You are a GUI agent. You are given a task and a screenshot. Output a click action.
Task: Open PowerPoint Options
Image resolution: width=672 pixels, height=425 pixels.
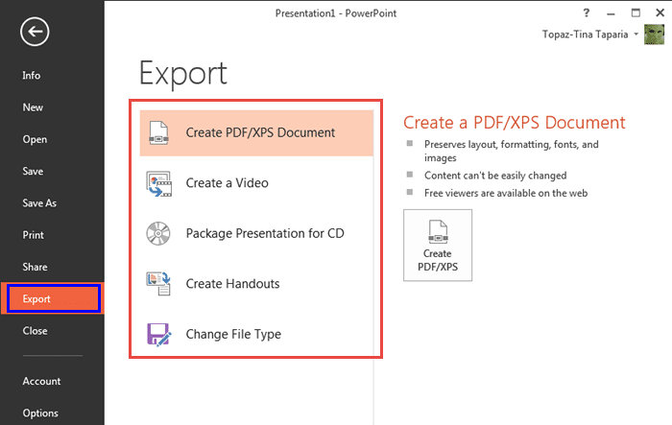pos(40,413)
